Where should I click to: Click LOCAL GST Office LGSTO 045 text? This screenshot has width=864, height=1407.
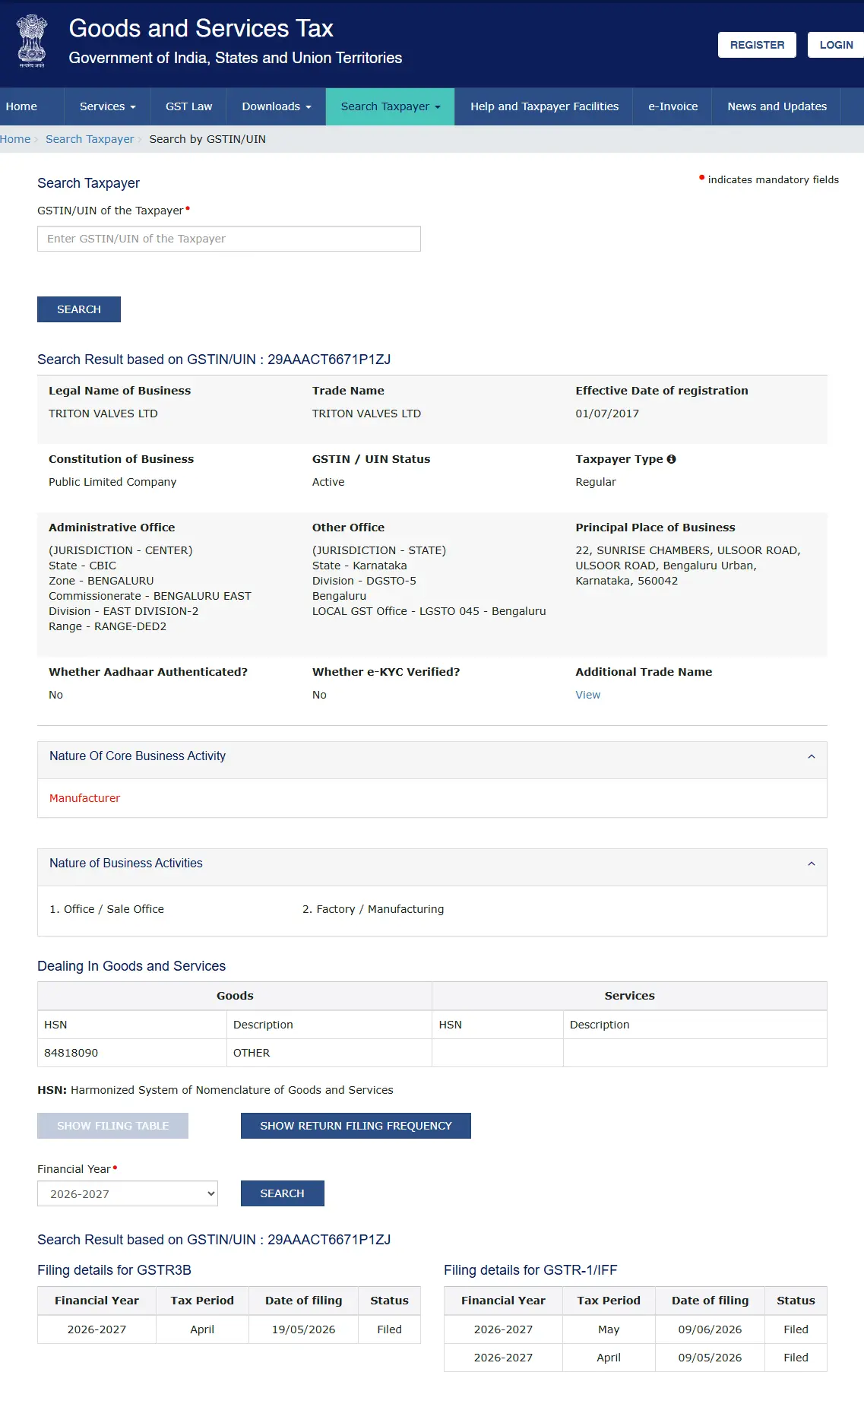click(429, 611)
